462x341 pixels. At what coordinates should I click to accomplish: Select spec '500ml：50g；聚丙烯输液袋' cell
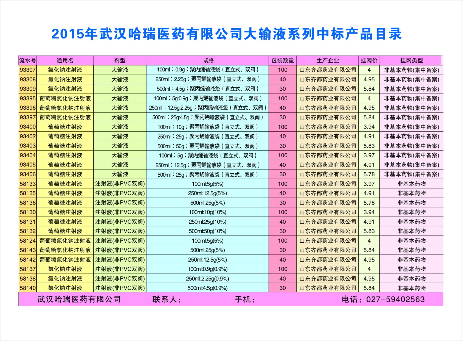(207, 146)
